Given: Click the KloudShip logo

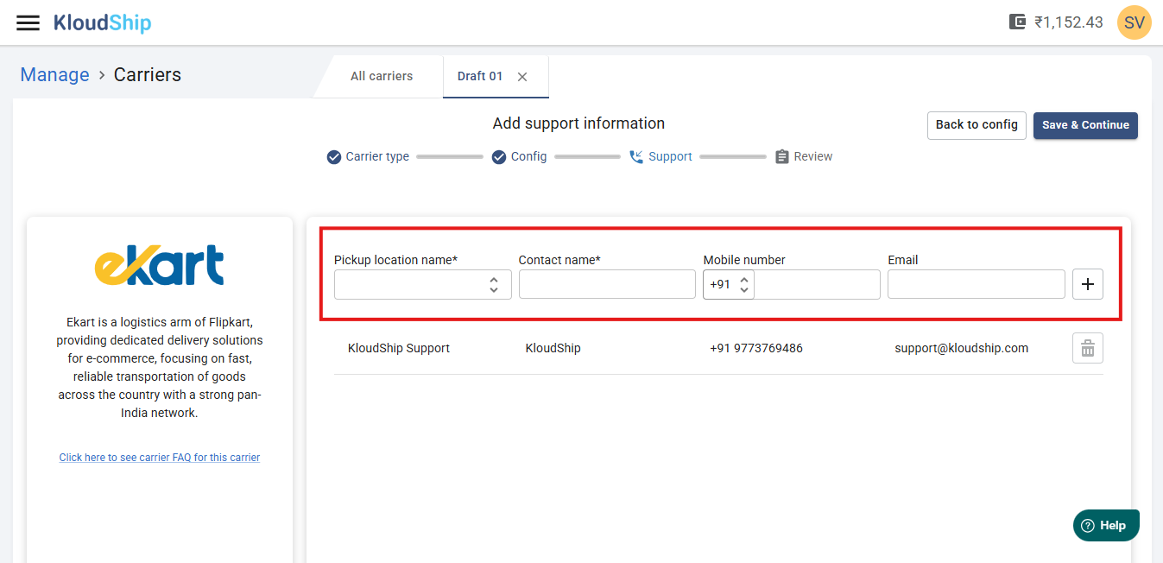Looking at the screenshot, I should tap(102, 22).
